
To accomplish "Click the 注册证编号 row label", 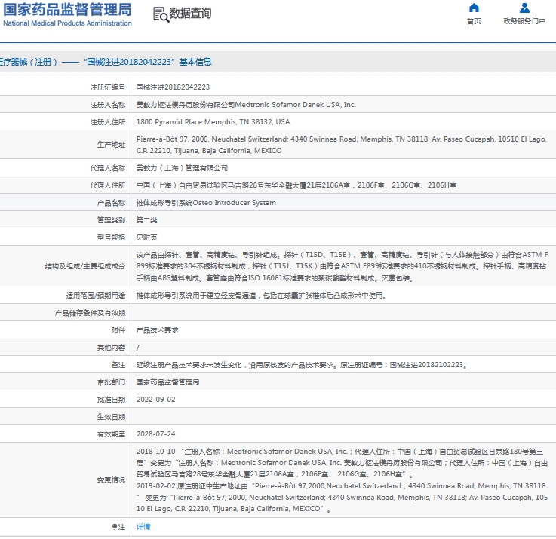I will [x=108, y=87].
